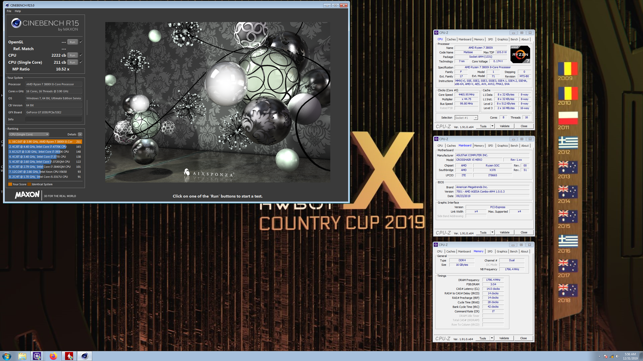Open the File menu in Cinebench
Screen dimensions: 643x361
pos(9,11)
